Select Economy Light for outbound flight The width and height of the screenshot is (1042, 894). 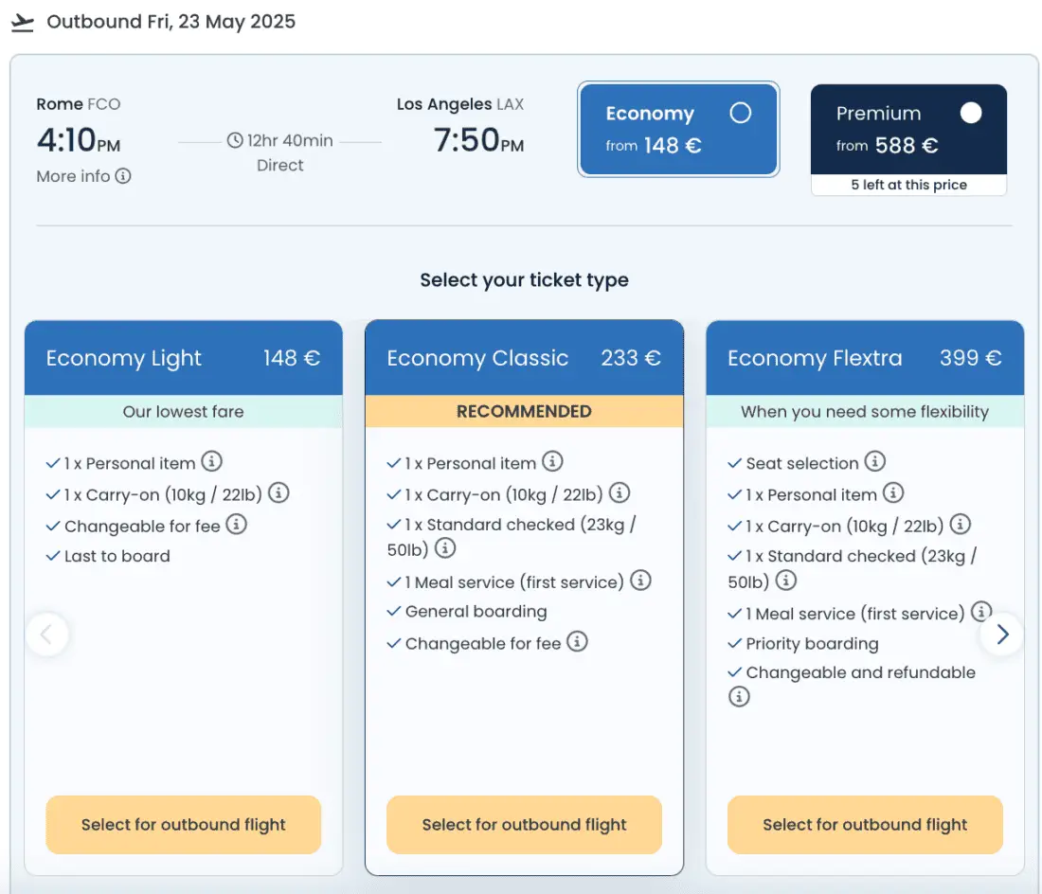point(183,825)
